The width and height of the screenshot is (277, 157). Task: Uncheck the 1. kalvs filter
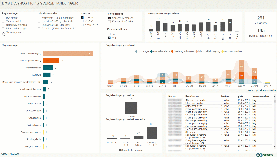point(82,18)
